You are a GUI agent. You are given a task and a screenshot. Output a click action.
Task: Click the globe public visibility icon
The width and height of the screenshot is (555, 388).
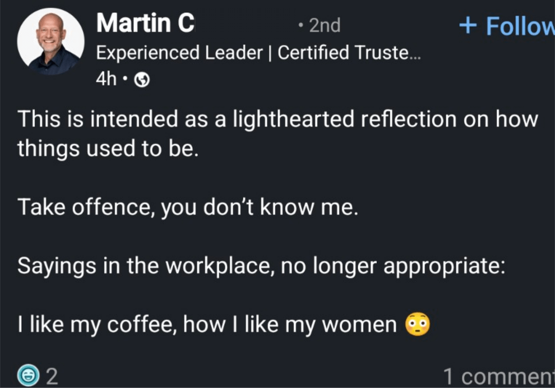pos(142,80)
